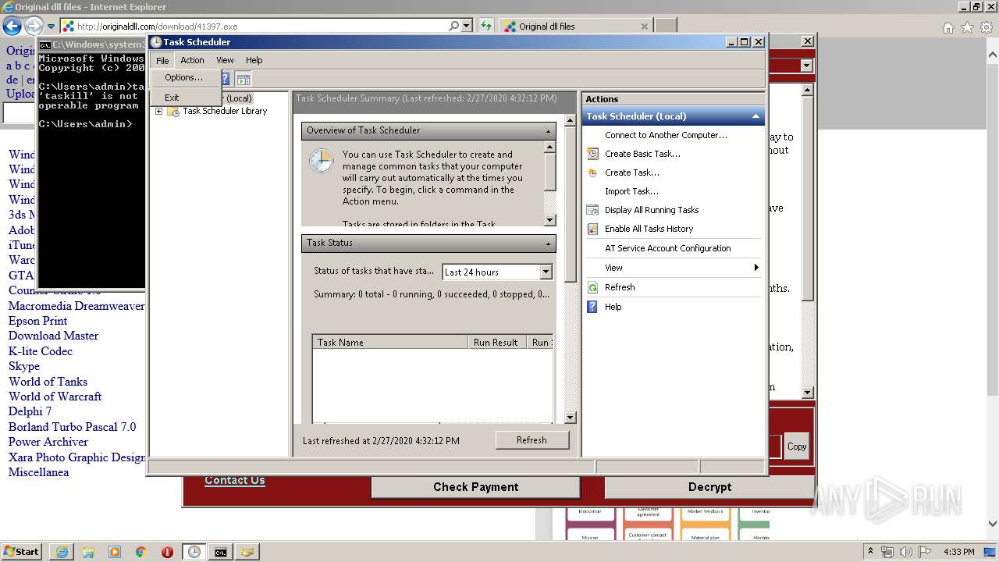Screen dimensions: 999x562
Task: Click the Internet Explorer back arrow
Action: coord(12,26)
